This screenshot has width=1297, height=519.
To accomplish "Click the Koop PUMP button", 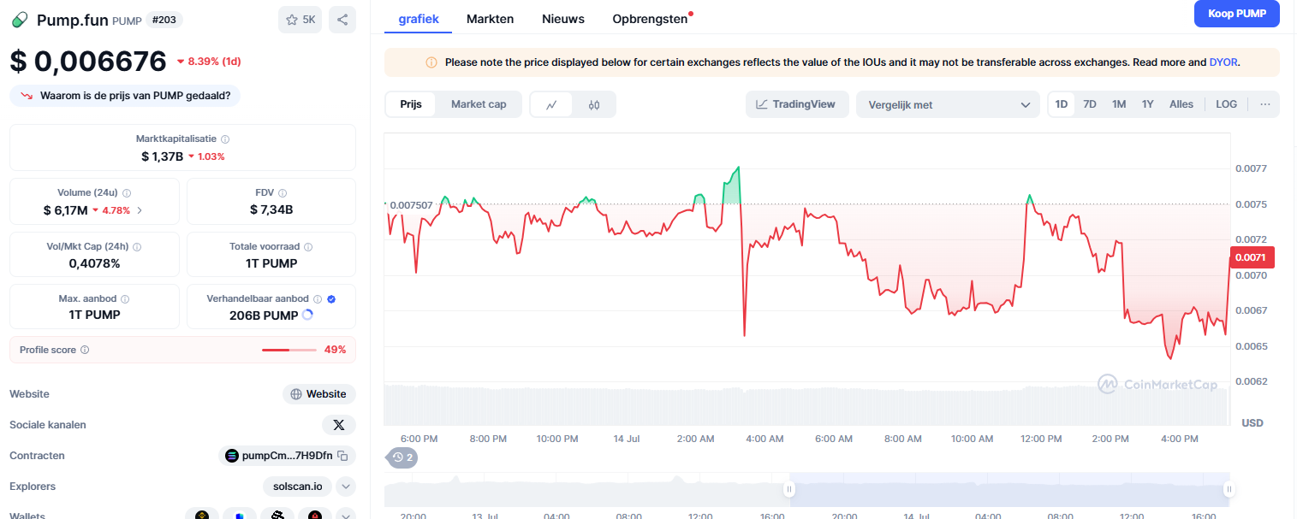I will 1237,14.
